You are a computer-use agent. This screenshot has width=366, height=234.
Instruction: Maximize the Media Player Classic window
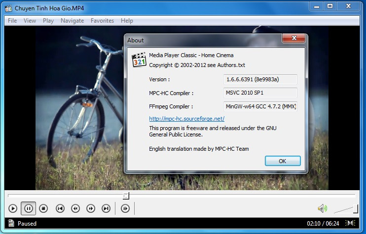[x=330, y=6]
